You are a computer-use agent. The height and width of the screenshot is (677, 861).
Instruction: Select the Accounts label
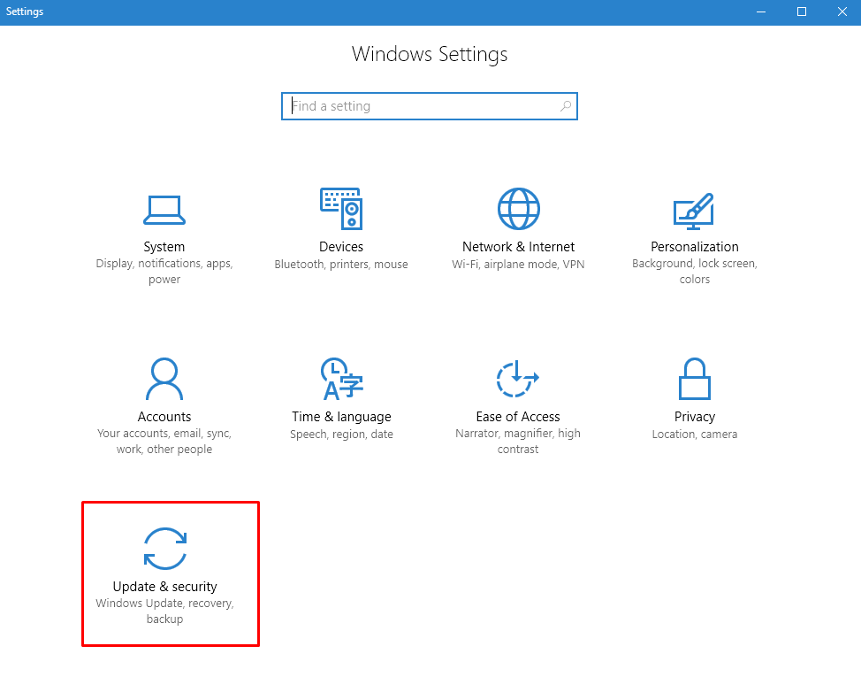click(x=164, y=417)
